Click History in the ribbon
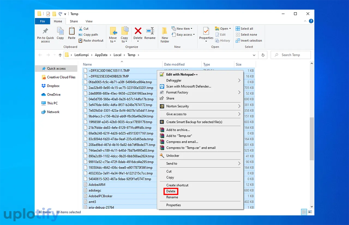 coord(222,41)
